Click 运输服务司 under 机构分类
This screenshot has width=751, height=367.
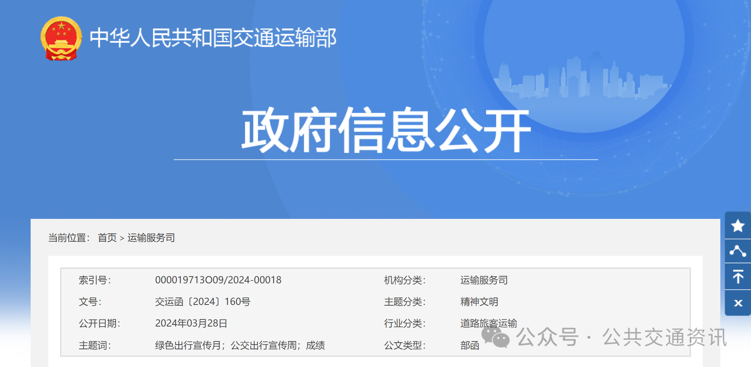[x=483, y=280]
